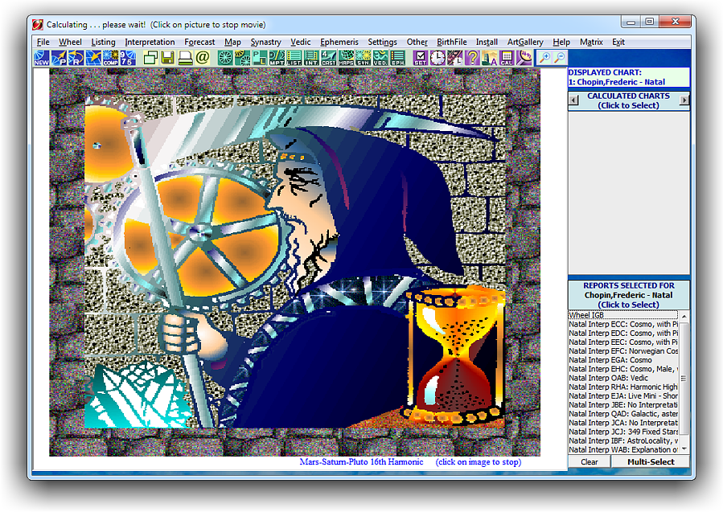
Task: Click the INT. interpretation icon
Action: coord(311,58)
